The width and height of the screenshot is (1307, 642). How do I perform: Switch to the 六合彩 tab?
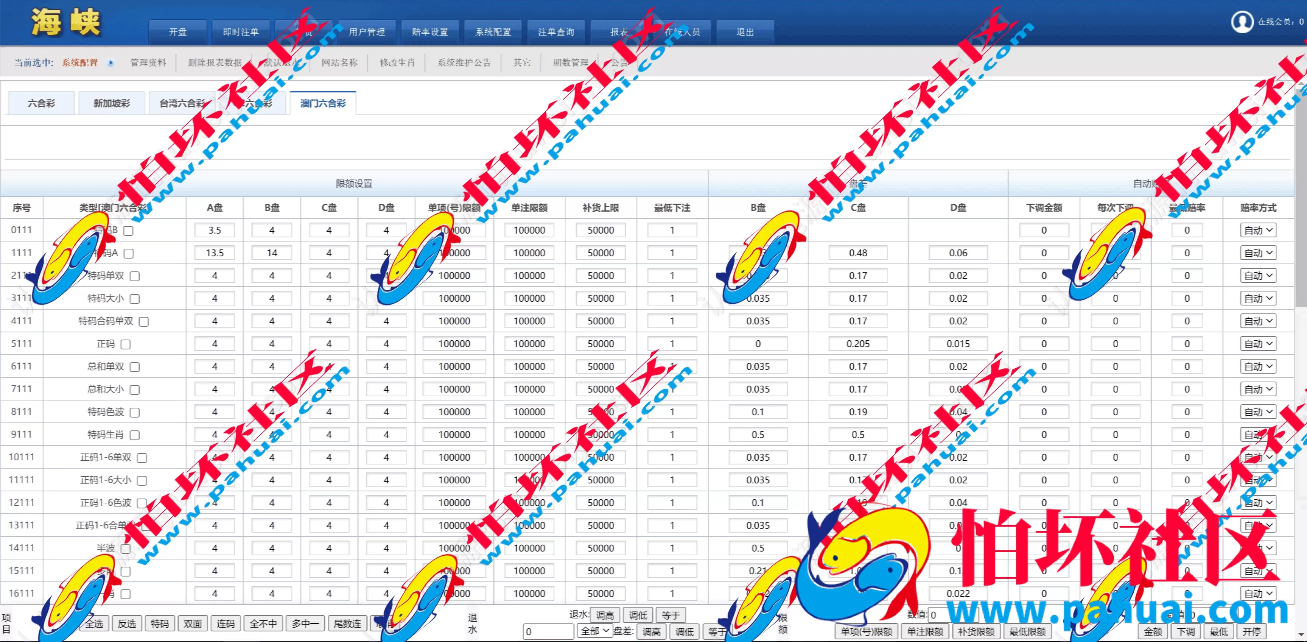tap(42, 104)
